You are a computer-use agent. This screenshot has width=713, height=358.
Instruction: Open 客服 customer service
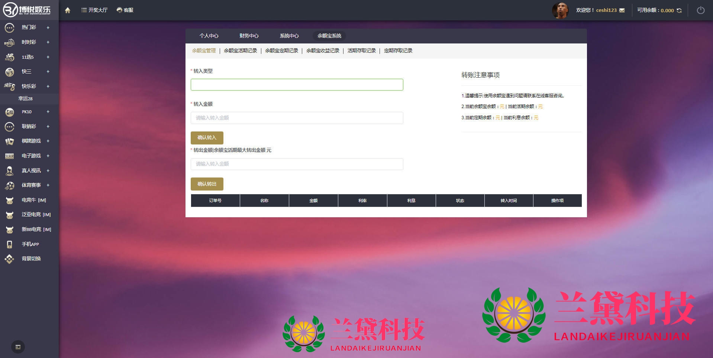tap(125, 10)
